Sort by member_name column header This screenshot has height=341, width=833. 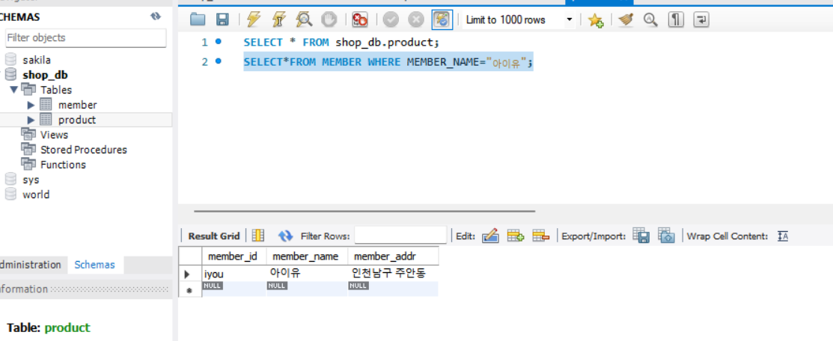click(x=306, y=256)
